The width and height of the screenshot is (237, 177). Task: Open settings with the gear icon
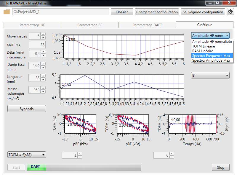pos(230,12)
